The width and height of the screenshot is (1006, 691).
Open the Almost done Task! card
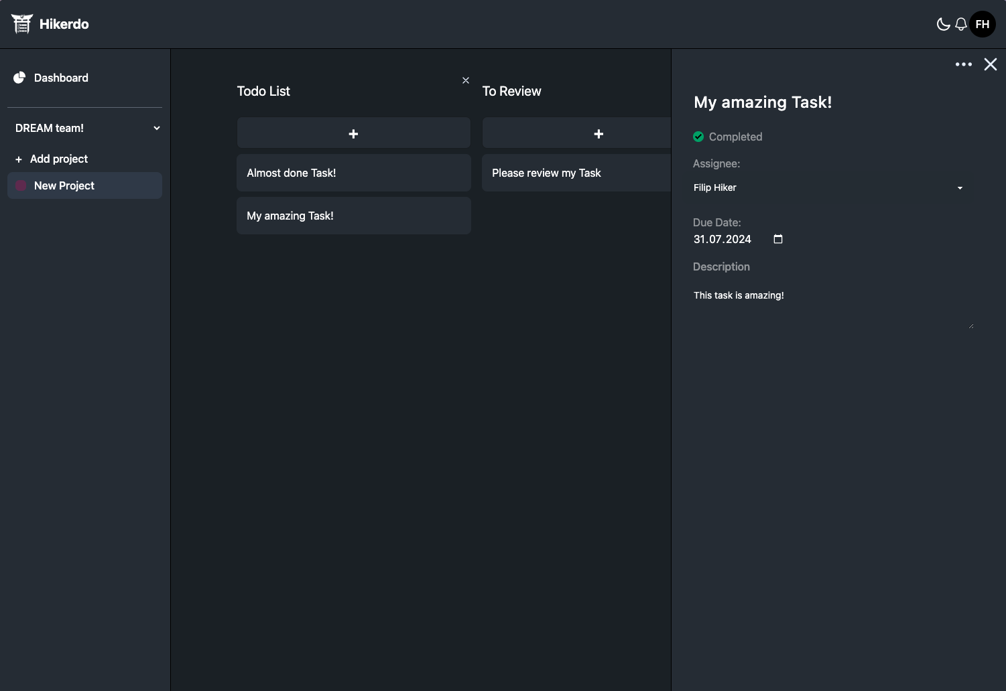tap(353, 173)
